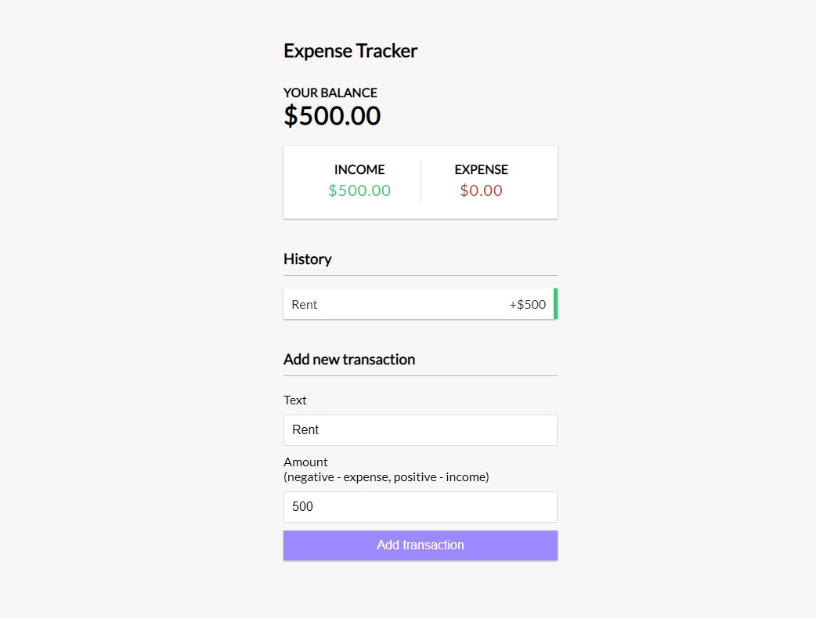Click the Text field label
816x623 pixels.
point(295,400)
